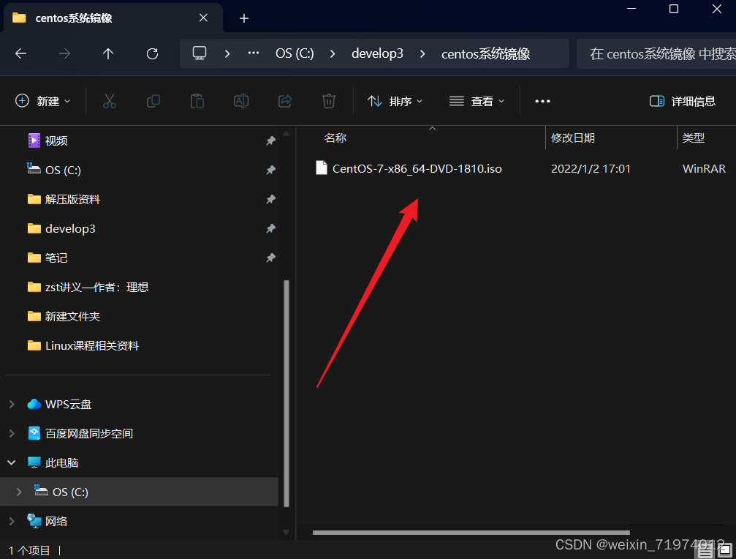
Task: Click the WinRAR type cell
Action: (704, 168)
